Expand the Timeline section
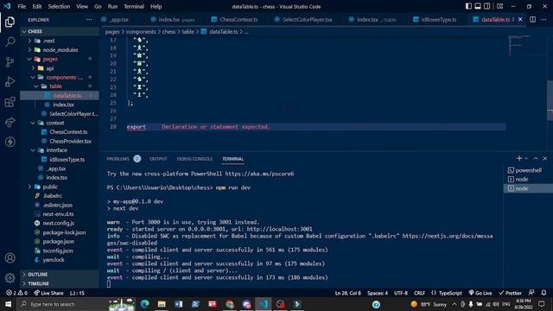The image size is (553, 311). click(60, 283)
